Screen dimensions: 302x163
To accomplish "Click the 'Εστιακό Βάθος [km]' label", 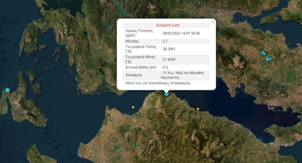I will click(x=141, y=67).
